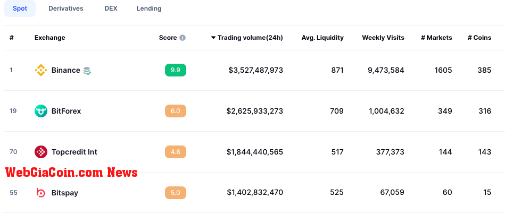
Task: Sort by Exchange column header
Action: [49, 38]
